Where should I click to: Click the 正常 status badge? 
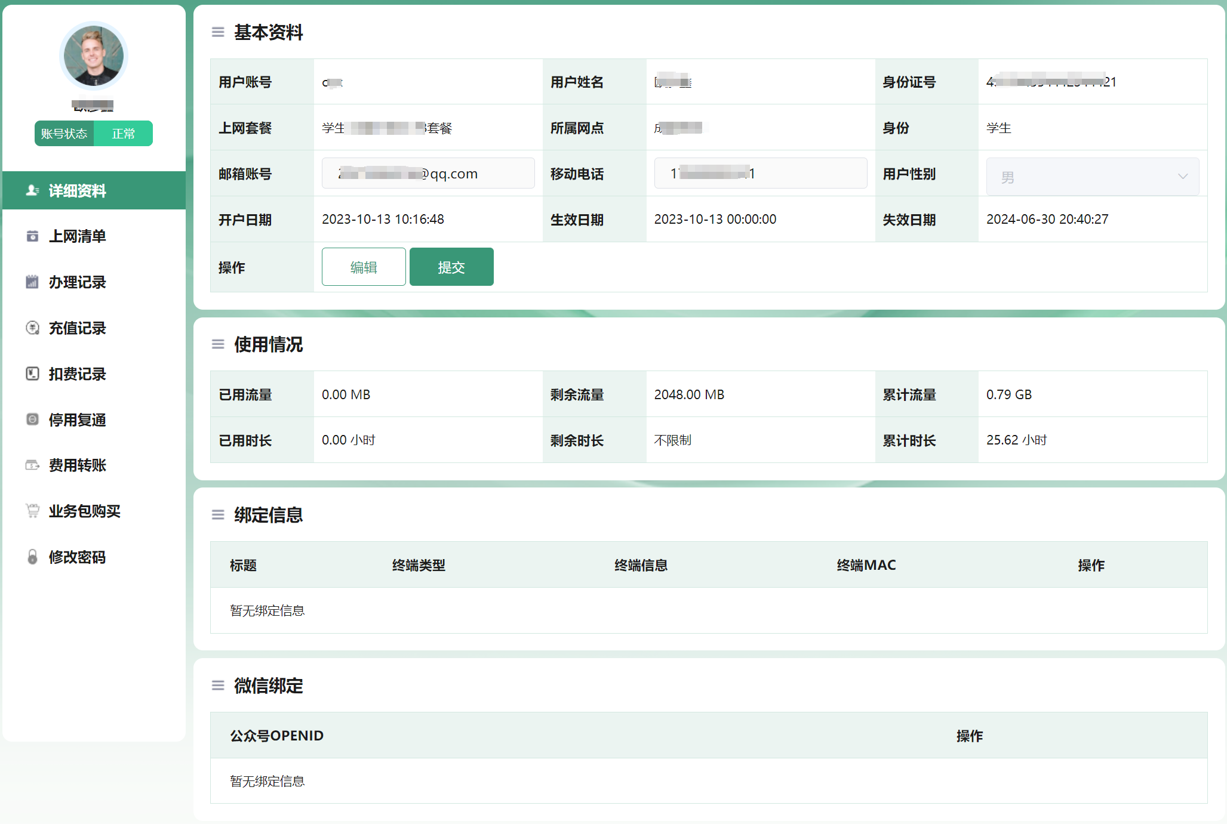124,134
